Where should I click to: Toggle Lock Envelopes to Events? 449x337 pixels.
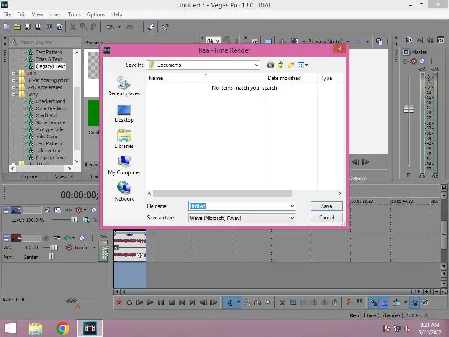pos(415,302)
